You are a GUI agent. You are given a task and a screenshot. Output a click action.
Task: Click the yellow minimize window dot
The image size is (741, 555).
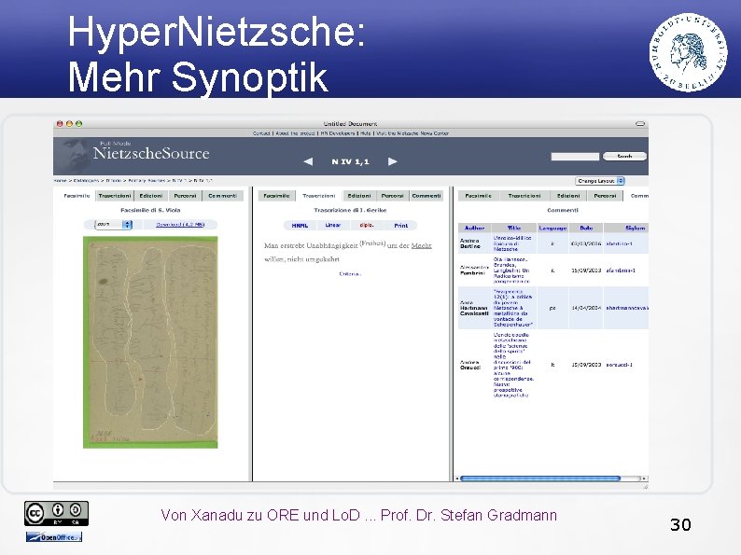coord(69,124)
